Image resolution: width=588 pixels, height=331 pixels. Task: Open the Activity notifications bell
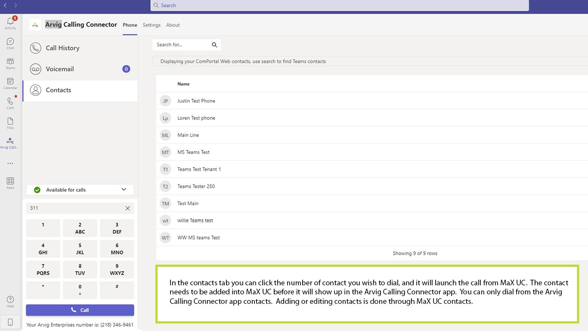point(10,23)
